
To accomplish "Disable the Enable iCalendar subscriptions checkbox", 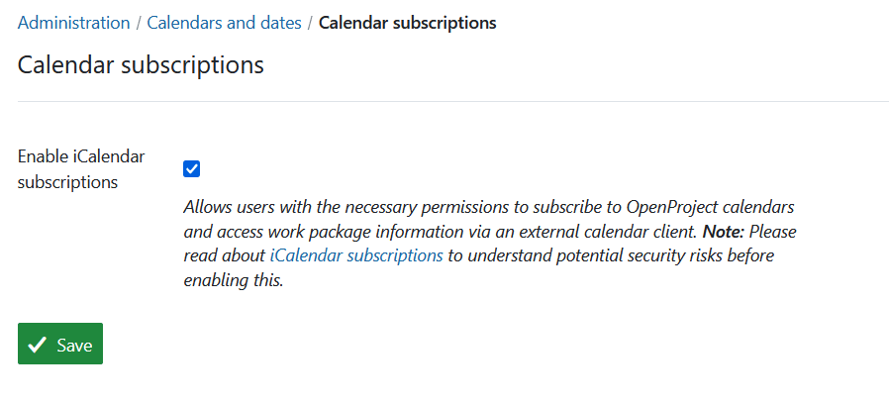I will (x=192, y=169).
